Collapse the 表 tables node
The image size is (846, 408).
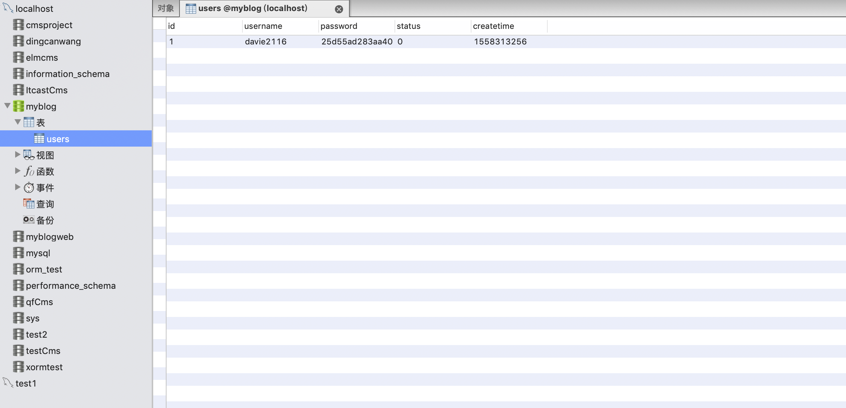coord(17,122)
